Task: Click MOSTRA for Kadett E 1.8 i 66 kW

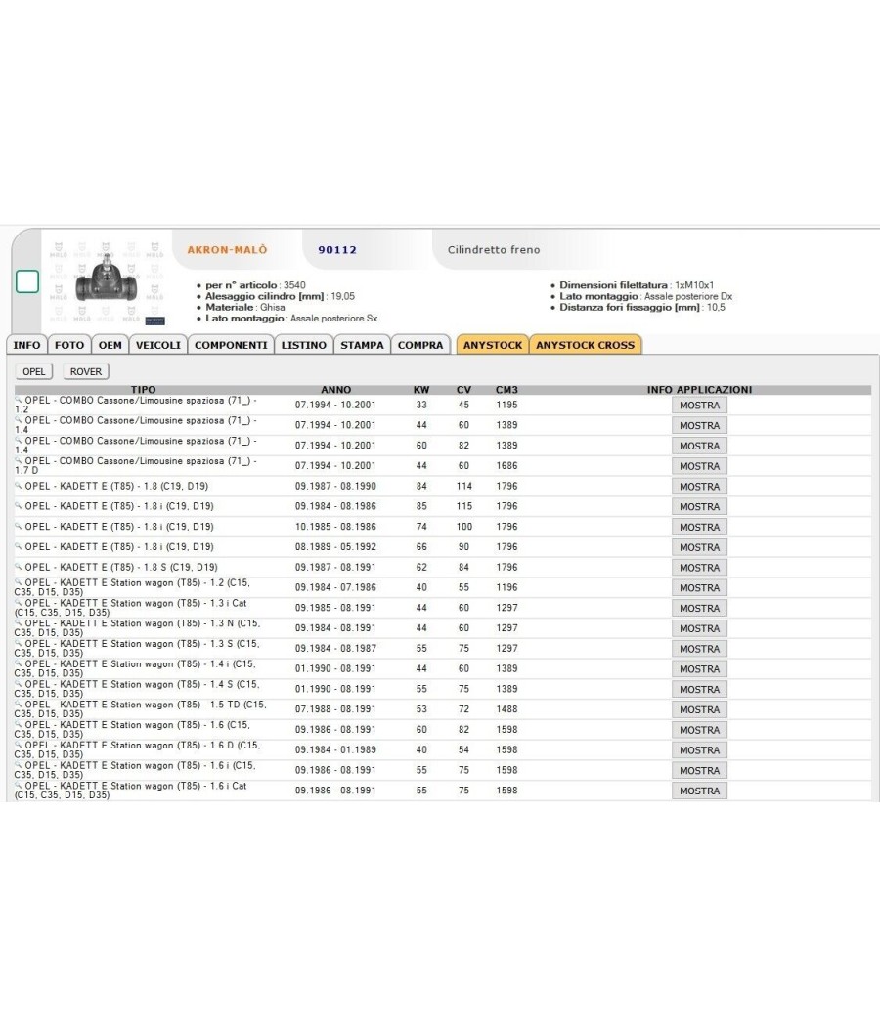Action: click(x=699, y=547)
